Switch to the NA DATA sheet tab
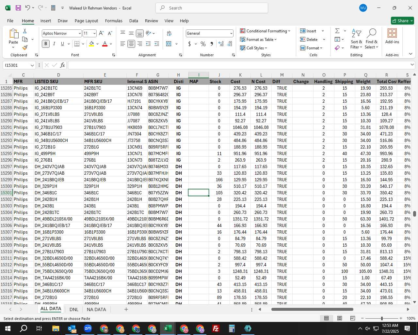418x335 pixels. tap(96, 309)
